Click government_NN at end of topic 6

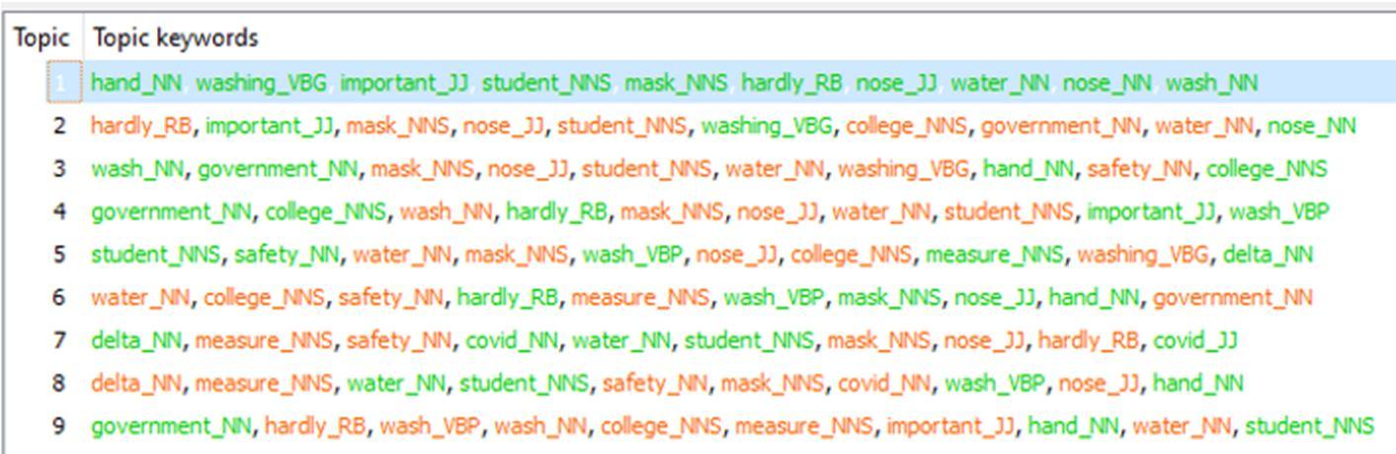(x=1233, y=297)
